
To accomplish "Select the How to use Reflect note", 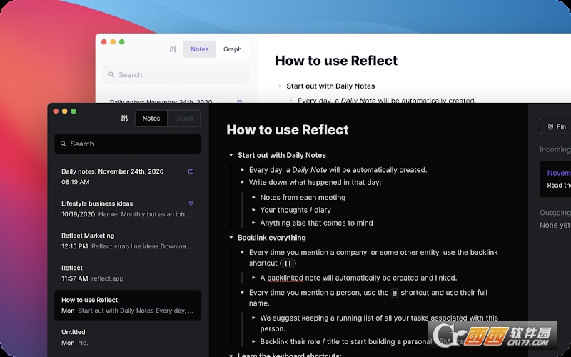I will [128, 305].
